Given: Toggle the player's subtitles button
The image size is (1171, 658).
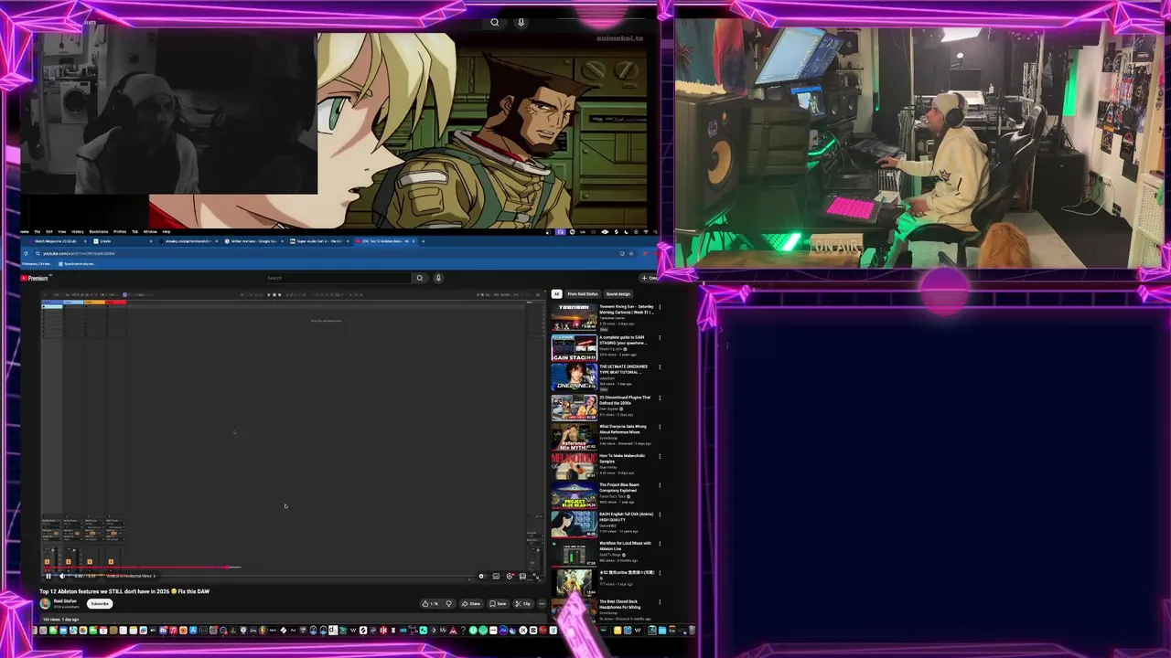Looking at the screenshot, I should click(496, 576).
